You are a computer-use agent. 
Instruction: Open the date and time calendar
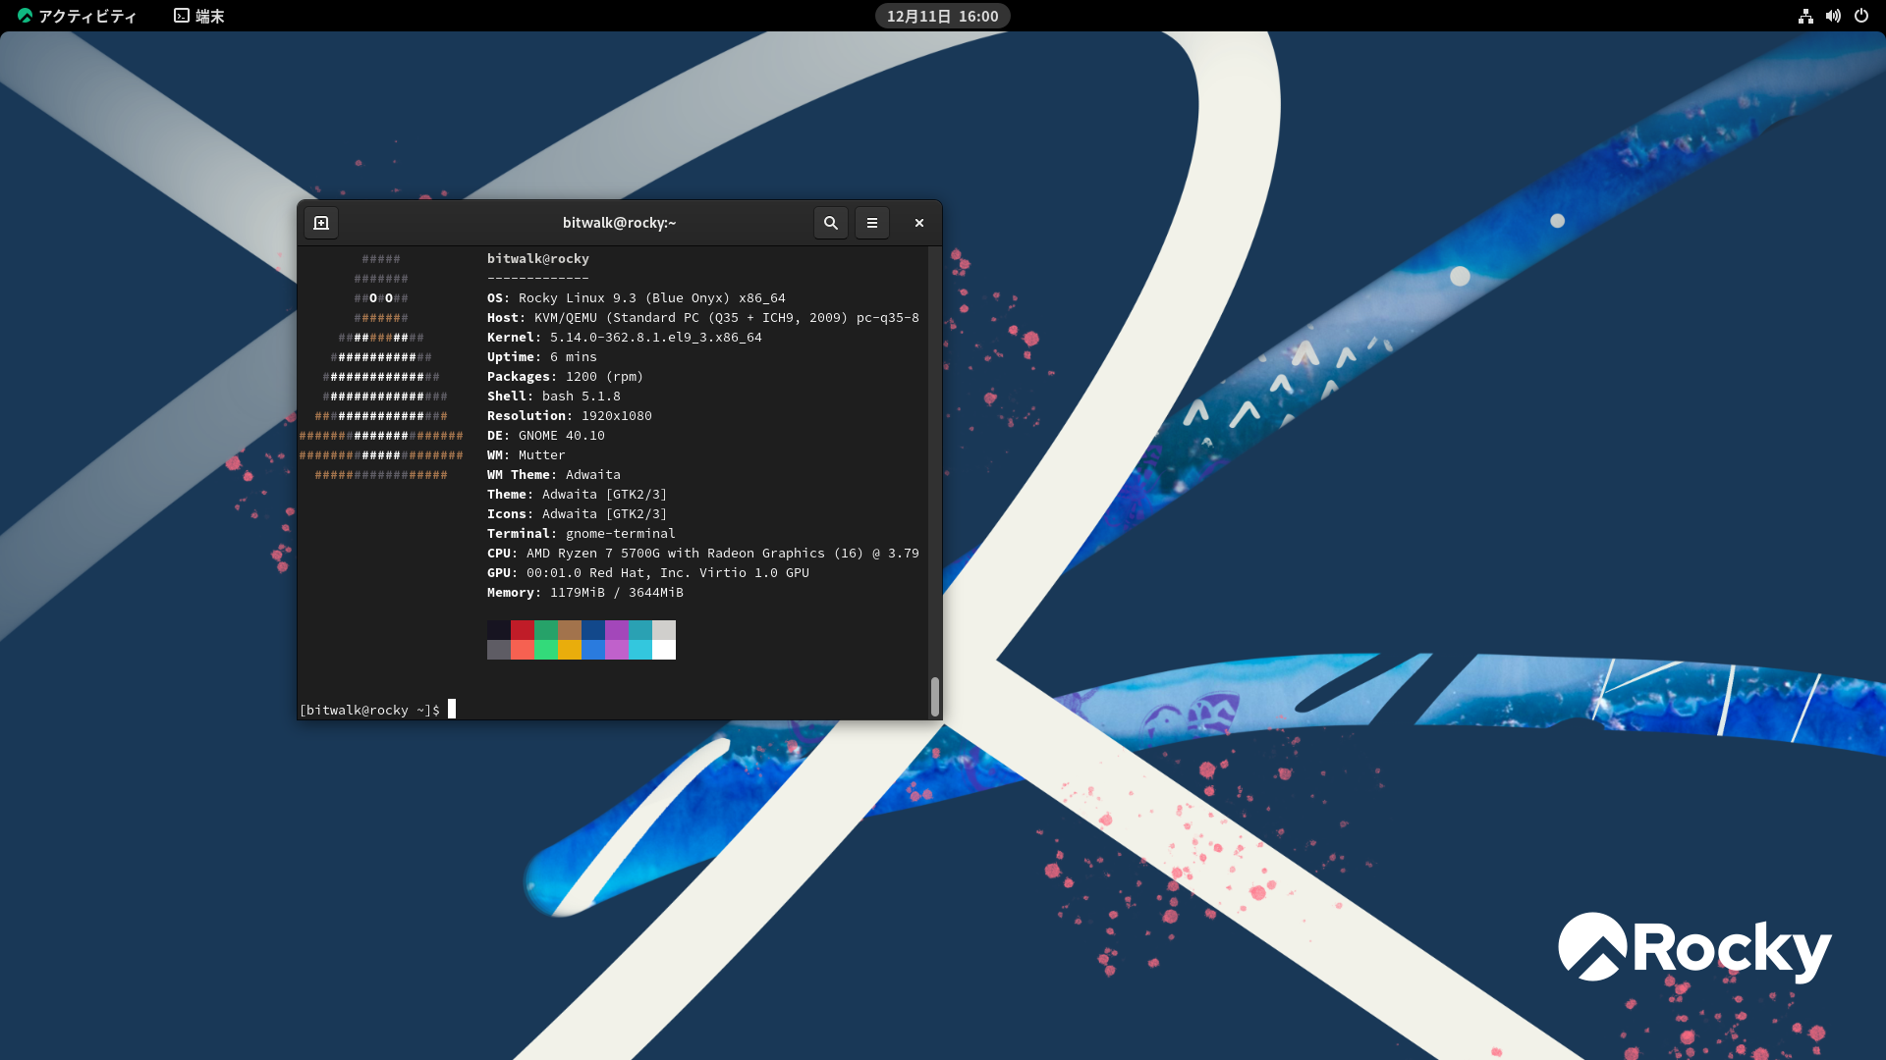[942, 16]
